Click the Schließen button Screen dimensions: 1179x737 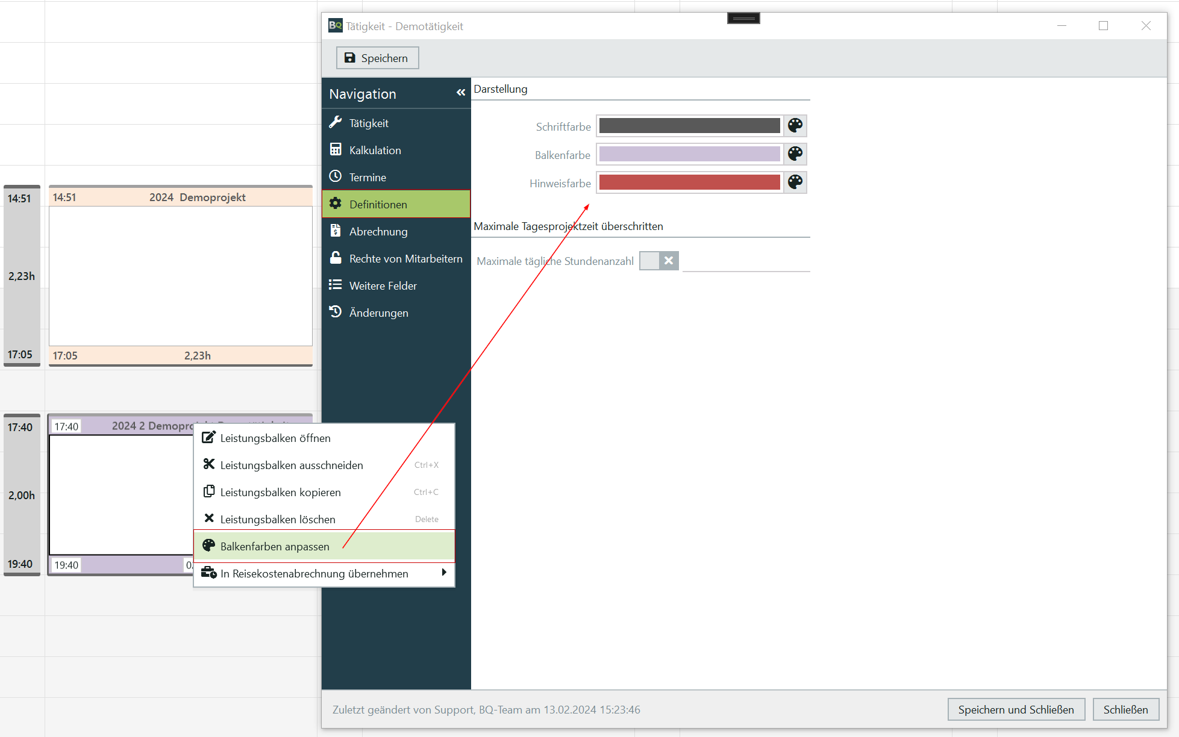pos(1125,709)
